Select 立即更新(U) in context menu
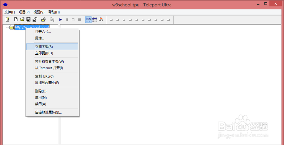284x145 pixels. (x=52, y=53)
